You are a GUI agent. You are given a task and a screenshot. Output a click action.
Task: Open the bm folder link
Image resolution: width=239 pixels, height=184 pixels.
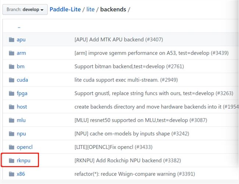pos(21,66)
